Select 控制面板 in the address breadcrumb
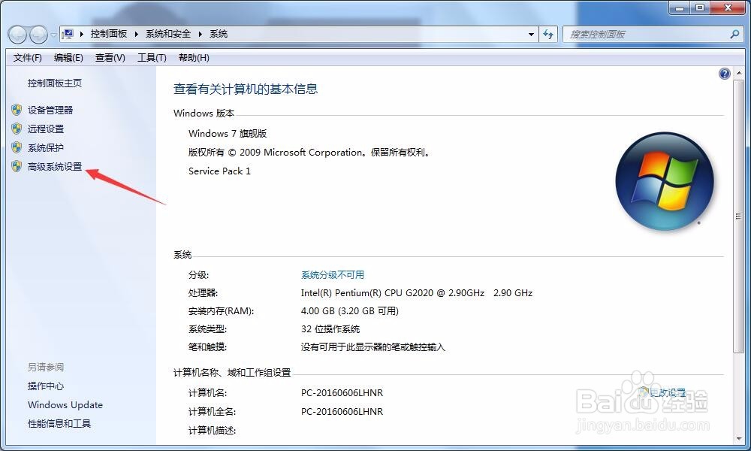The width and height of the screenshot is (751, 451). tap(109, 34)
